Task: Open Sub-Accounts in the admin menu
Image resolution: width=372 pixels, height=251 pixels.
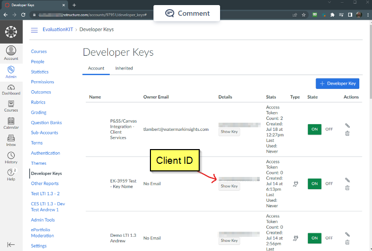Action: tap(44, 133)
